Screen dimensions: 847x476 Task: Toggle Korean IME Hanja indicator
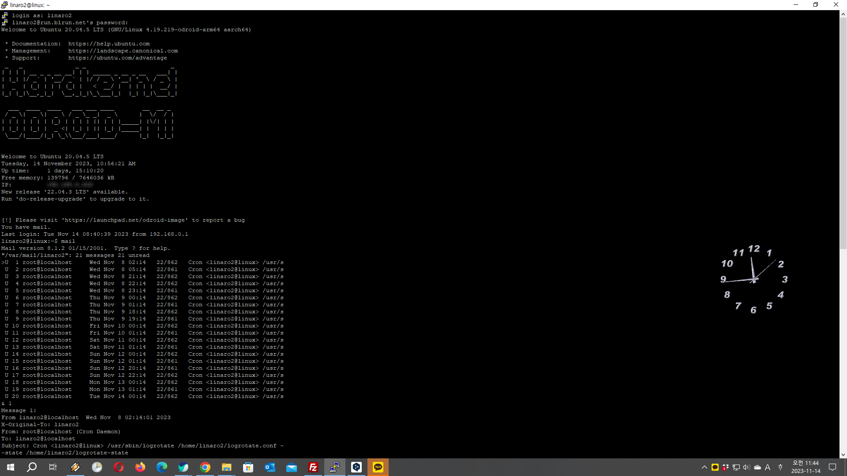[780, 467]
